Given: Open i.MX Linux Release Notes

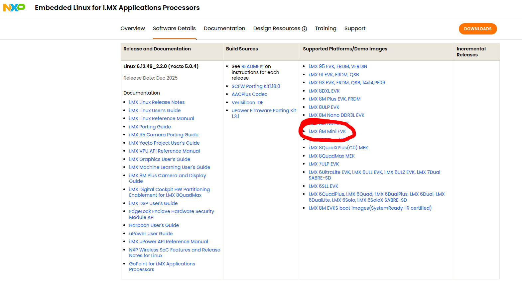Looking at the screenshot, I should coord(157,102).
